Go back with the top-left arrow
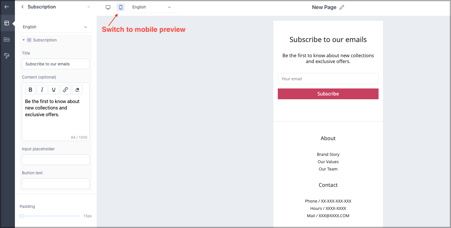 point(7,7)
